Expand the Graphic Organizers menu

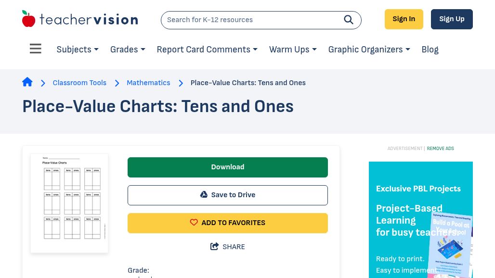point(369,50)
